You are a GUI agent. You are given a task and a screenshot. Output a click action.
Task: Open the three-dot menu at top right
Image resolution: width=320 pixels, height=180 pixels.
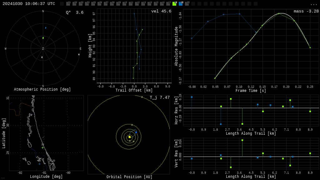tap(313, 4)
